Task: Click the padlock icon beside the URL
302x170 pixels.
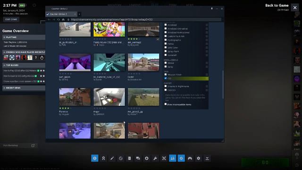Action: tap(68, 19)
